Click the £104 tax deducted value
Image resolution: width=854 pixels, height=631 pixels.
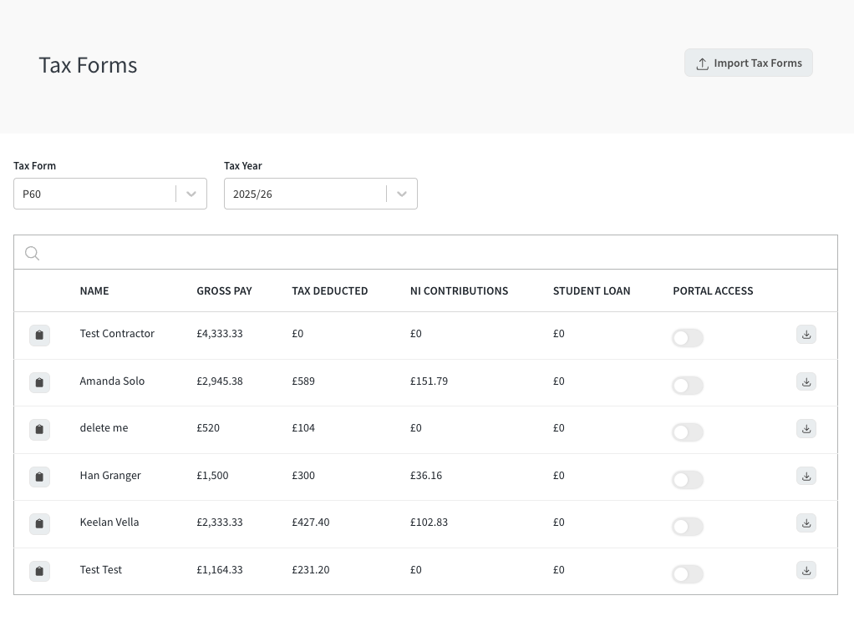[x=303, y=427]
